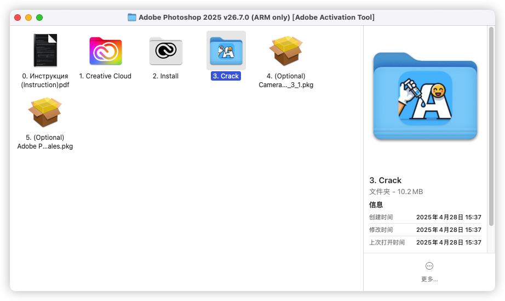505x301 pixels.
Task: Minimize the window with yellow button
Action: (28, 18)
